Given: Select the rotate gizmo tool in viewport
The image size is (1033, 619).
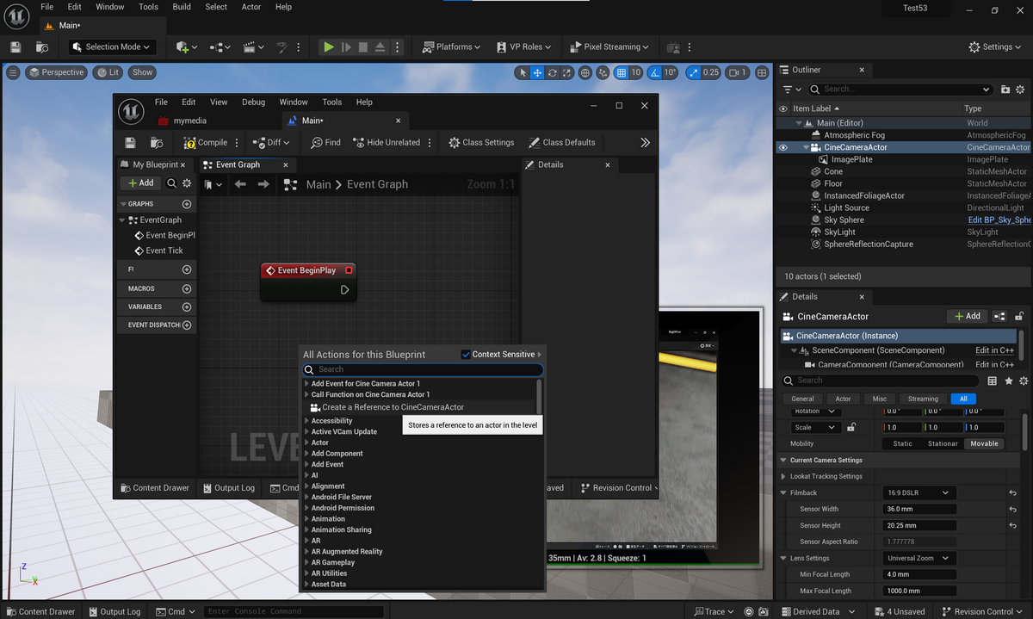Looking at the screenshot, I should [x=553, y=73].
